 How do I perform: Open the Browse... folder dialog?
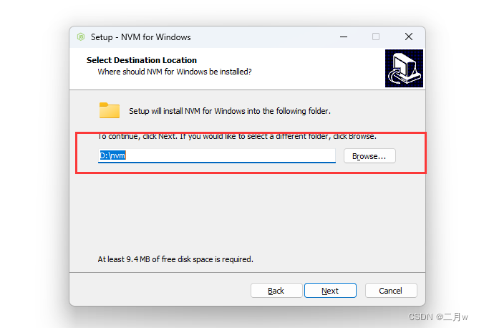point(369,156)
